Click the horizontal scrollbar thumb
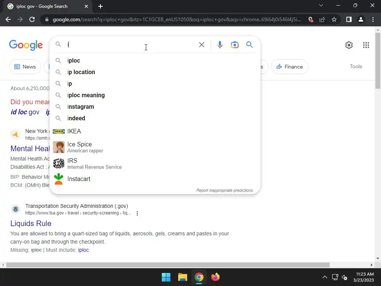This screenshot has width=381, height=286. pyautogui.click(x=168, y=265)
